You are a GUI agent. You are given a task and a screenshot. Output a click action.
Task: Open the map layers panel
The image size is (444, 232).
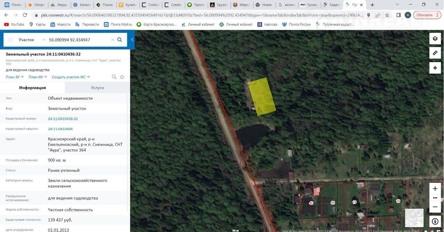pos(435,38)
